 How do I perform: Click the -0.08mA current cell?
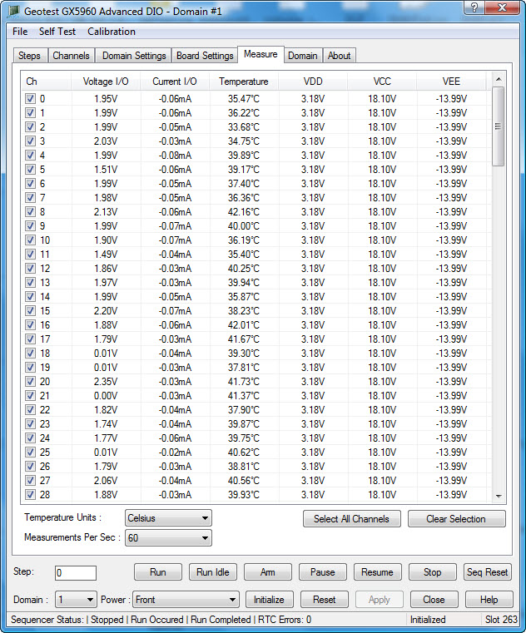(175, 155)
